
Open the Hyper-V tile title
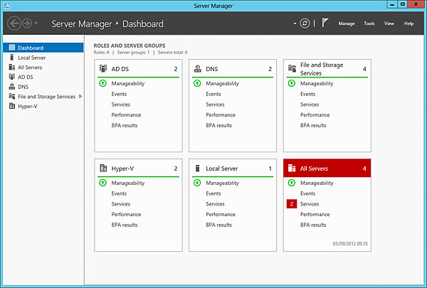pyautogui.click(x=122, y=169)
